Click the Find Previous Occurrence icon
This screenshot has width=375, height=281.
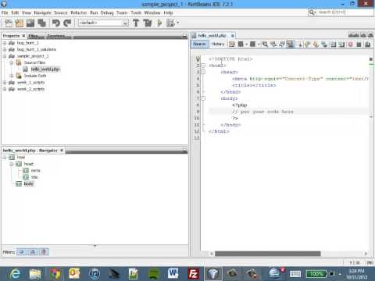pyautogui.click(x=273, y=44)
